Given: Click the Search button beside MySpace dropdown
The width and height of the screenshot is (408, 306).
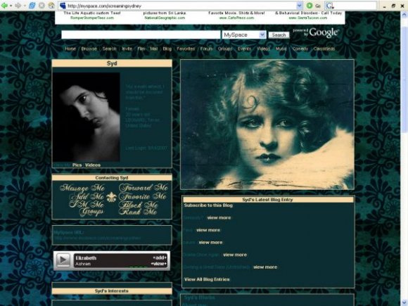Looking at the screenshot, I should (279, 35).
